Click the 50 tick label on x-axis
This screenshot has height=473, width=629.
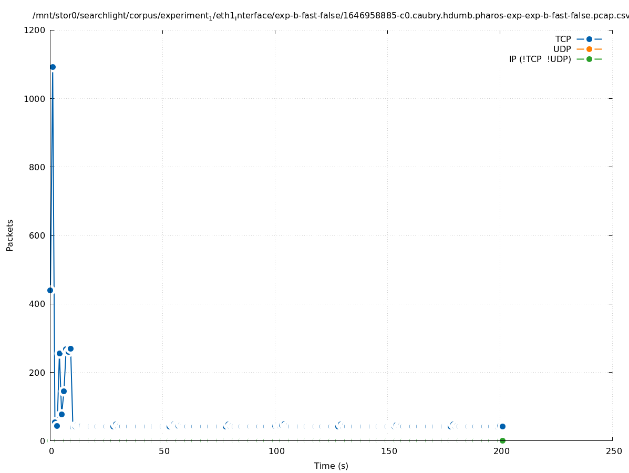pyautogui.click(x=163, y=451)
